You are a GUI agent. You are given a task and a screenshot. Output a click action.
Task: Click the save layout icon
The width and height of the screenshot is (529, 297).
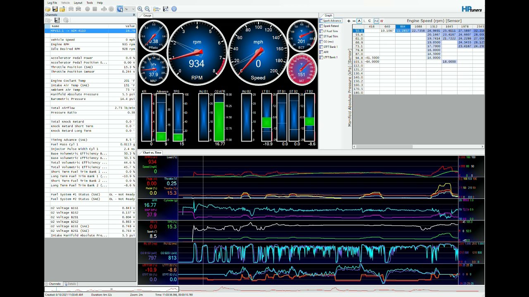166,9
